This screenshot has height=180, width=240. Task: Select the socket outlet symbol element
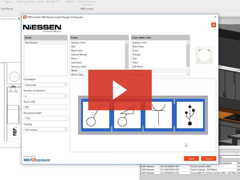[x=158, y=115]
